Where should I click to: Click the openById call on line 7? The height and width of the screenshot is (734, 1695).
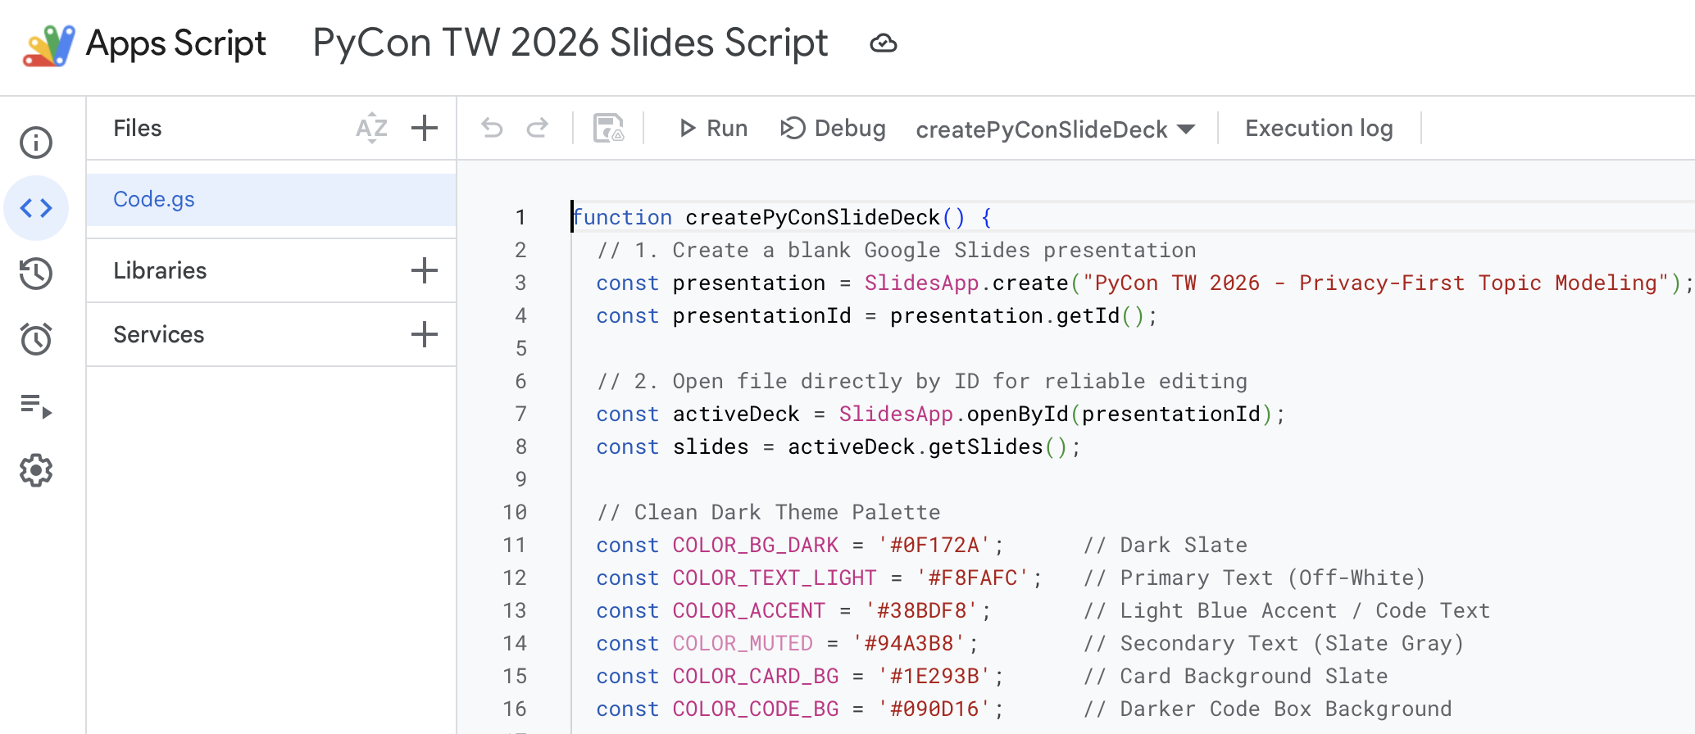1018,414
